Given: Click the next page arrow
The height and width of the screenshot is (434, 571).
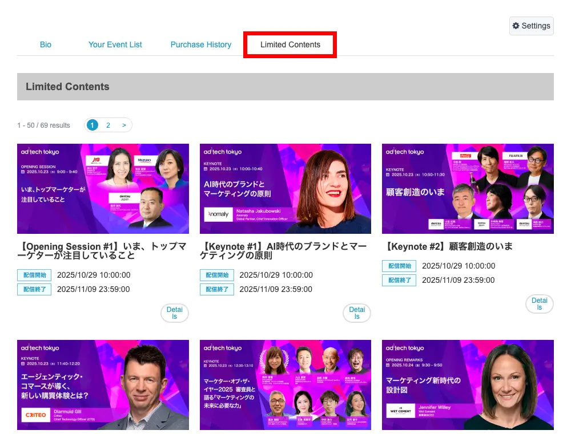Looking at the screenshot, I should [x=124, y=124].
